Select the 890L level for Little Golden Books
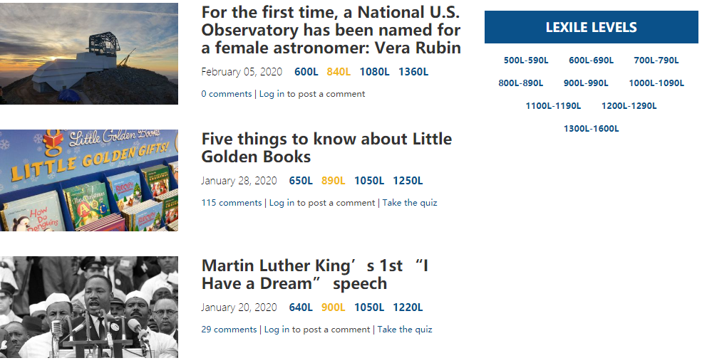The width and height of the screenshot is (702, 363). point(333,181)
